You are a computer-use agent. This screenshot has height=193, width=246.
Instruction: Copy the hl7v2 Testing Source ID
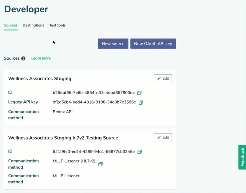point(140,152)
